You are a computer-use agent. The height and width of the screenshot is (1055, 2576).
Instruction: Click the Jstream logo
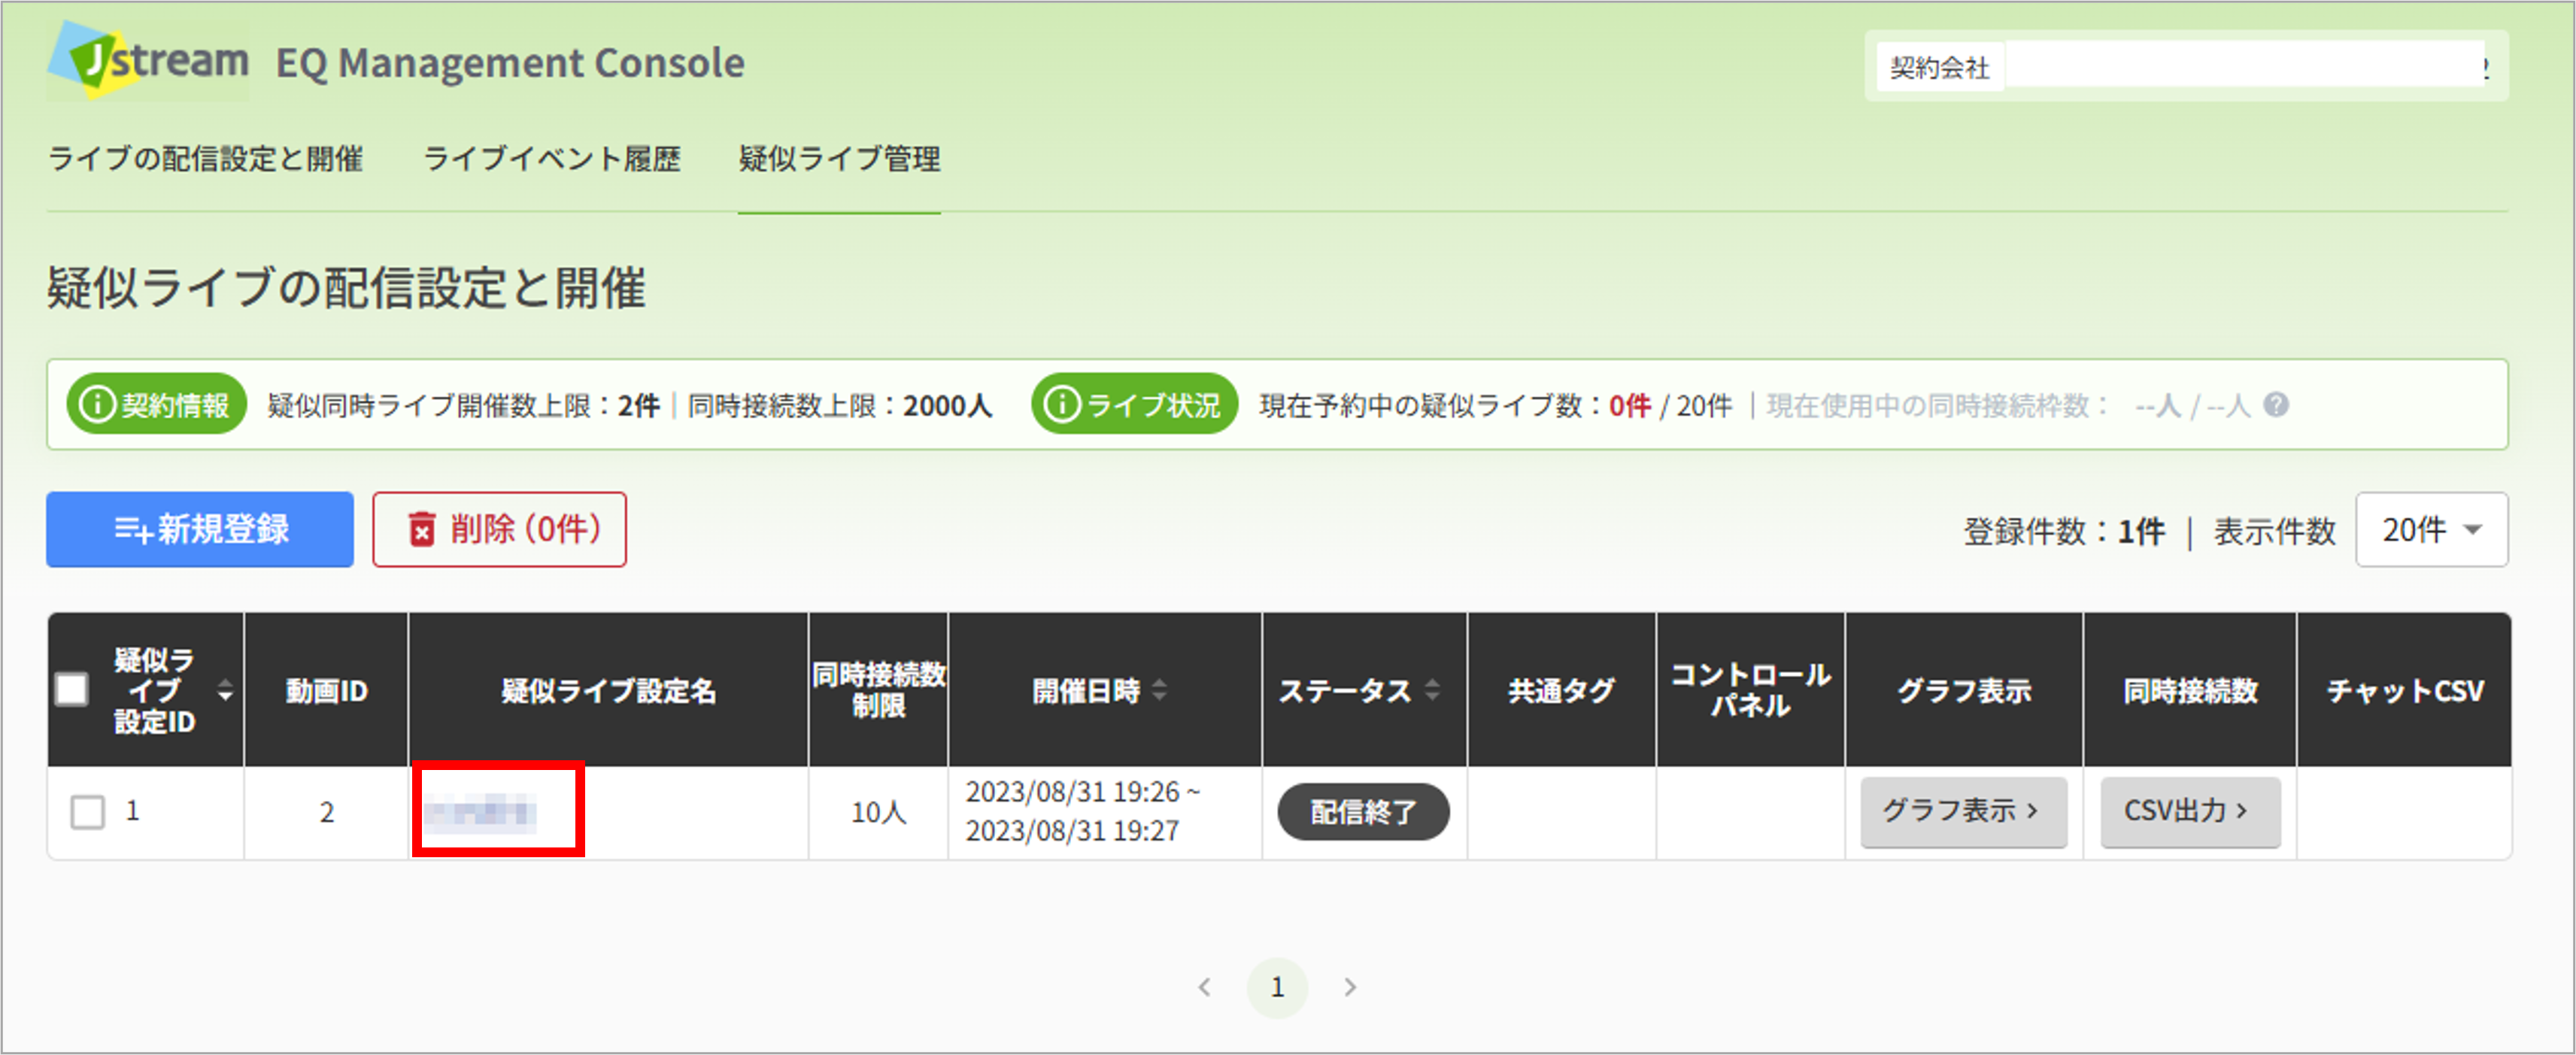pyautogui.click(x=148, y=60)
